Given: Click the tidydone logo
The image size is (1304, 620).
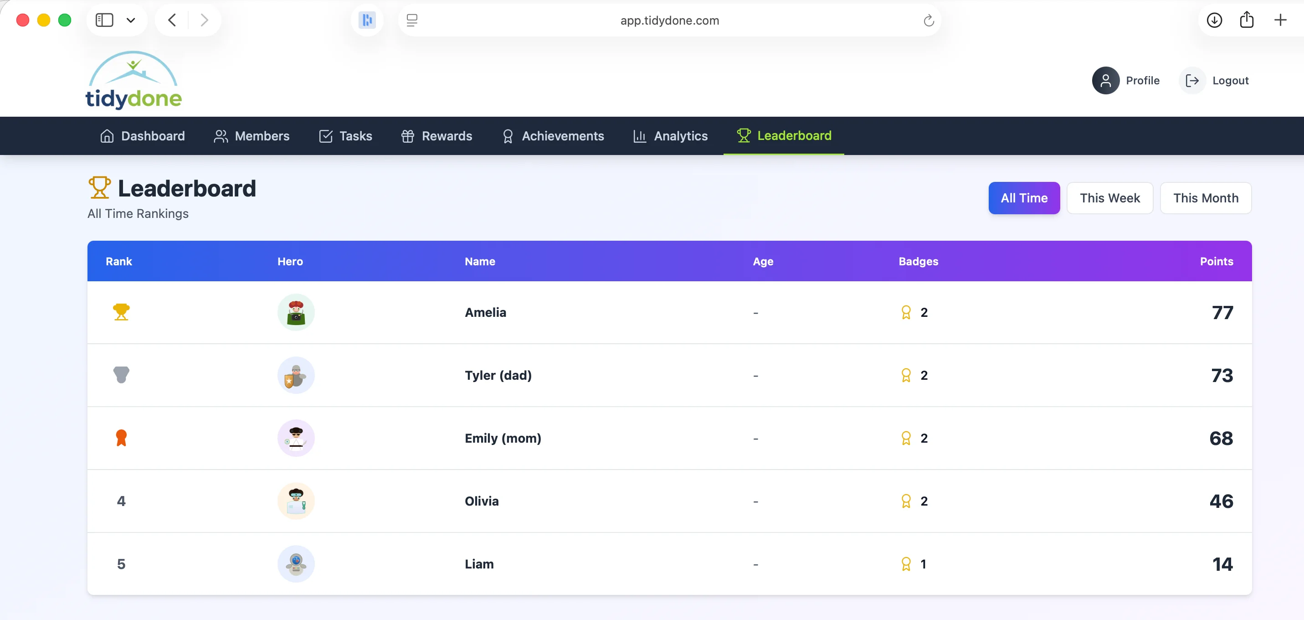Looking at the screenshot, I should 133,80.
